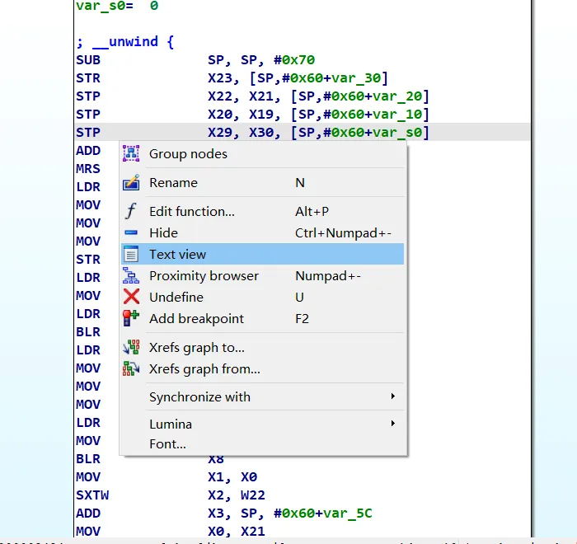Click the Proximity browser tree icon

point(131,275)
